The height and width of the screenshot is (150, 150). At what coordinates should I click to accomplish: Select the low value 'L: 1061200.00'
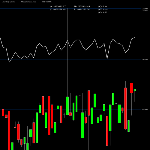click(82, 10)
